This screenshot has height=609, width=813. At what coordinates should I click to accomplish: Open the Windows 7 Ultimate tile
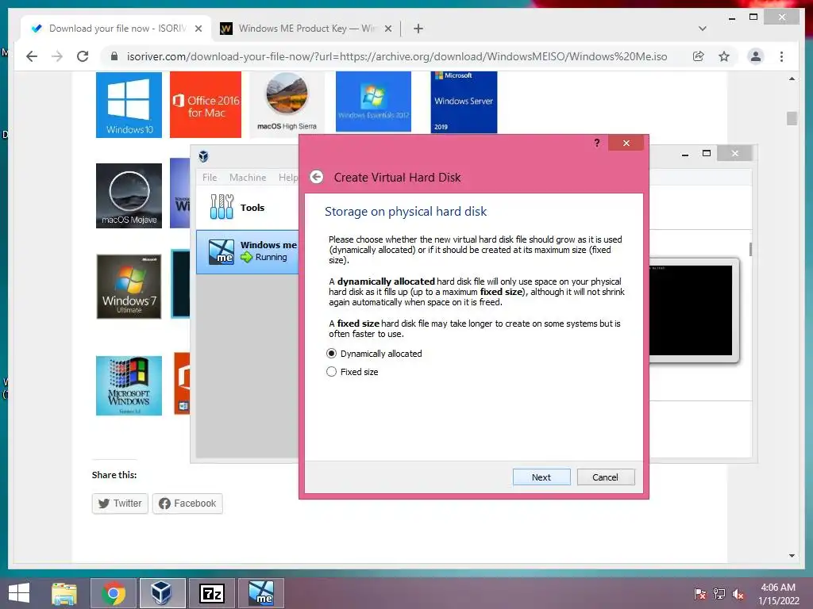click(129, 286)
